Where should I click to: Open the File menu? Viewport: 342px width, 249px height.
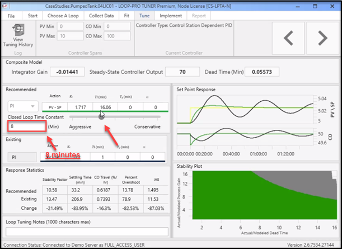(11, 16)
